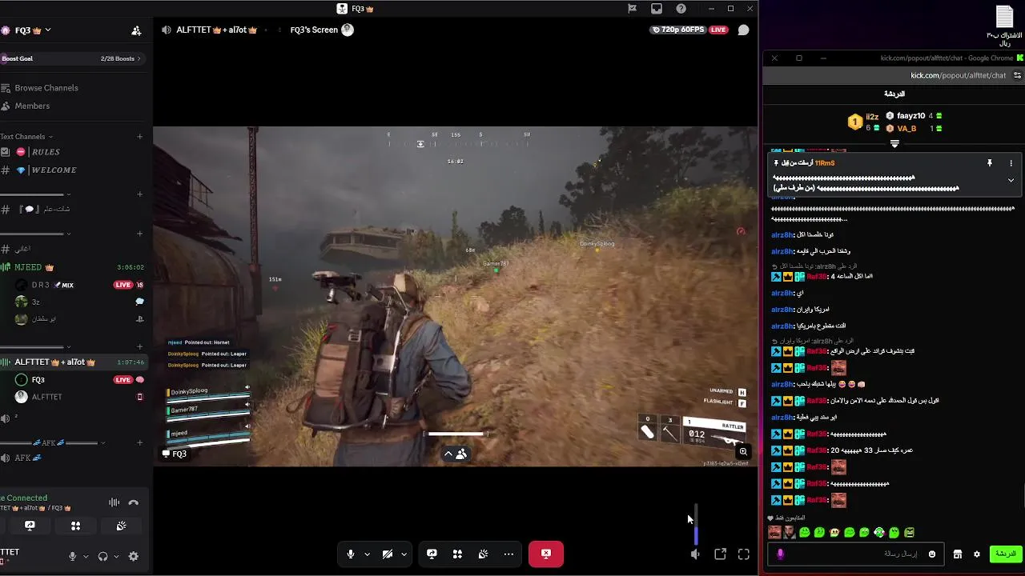Open the chat bubble icon at call header
This screenshot has height=576, width=1025.
(x=743, y=30)
